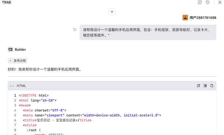Click the user prompt message bubble
Image resolution: width=224 pixels, height=135 pixels.
click(148, 32)
